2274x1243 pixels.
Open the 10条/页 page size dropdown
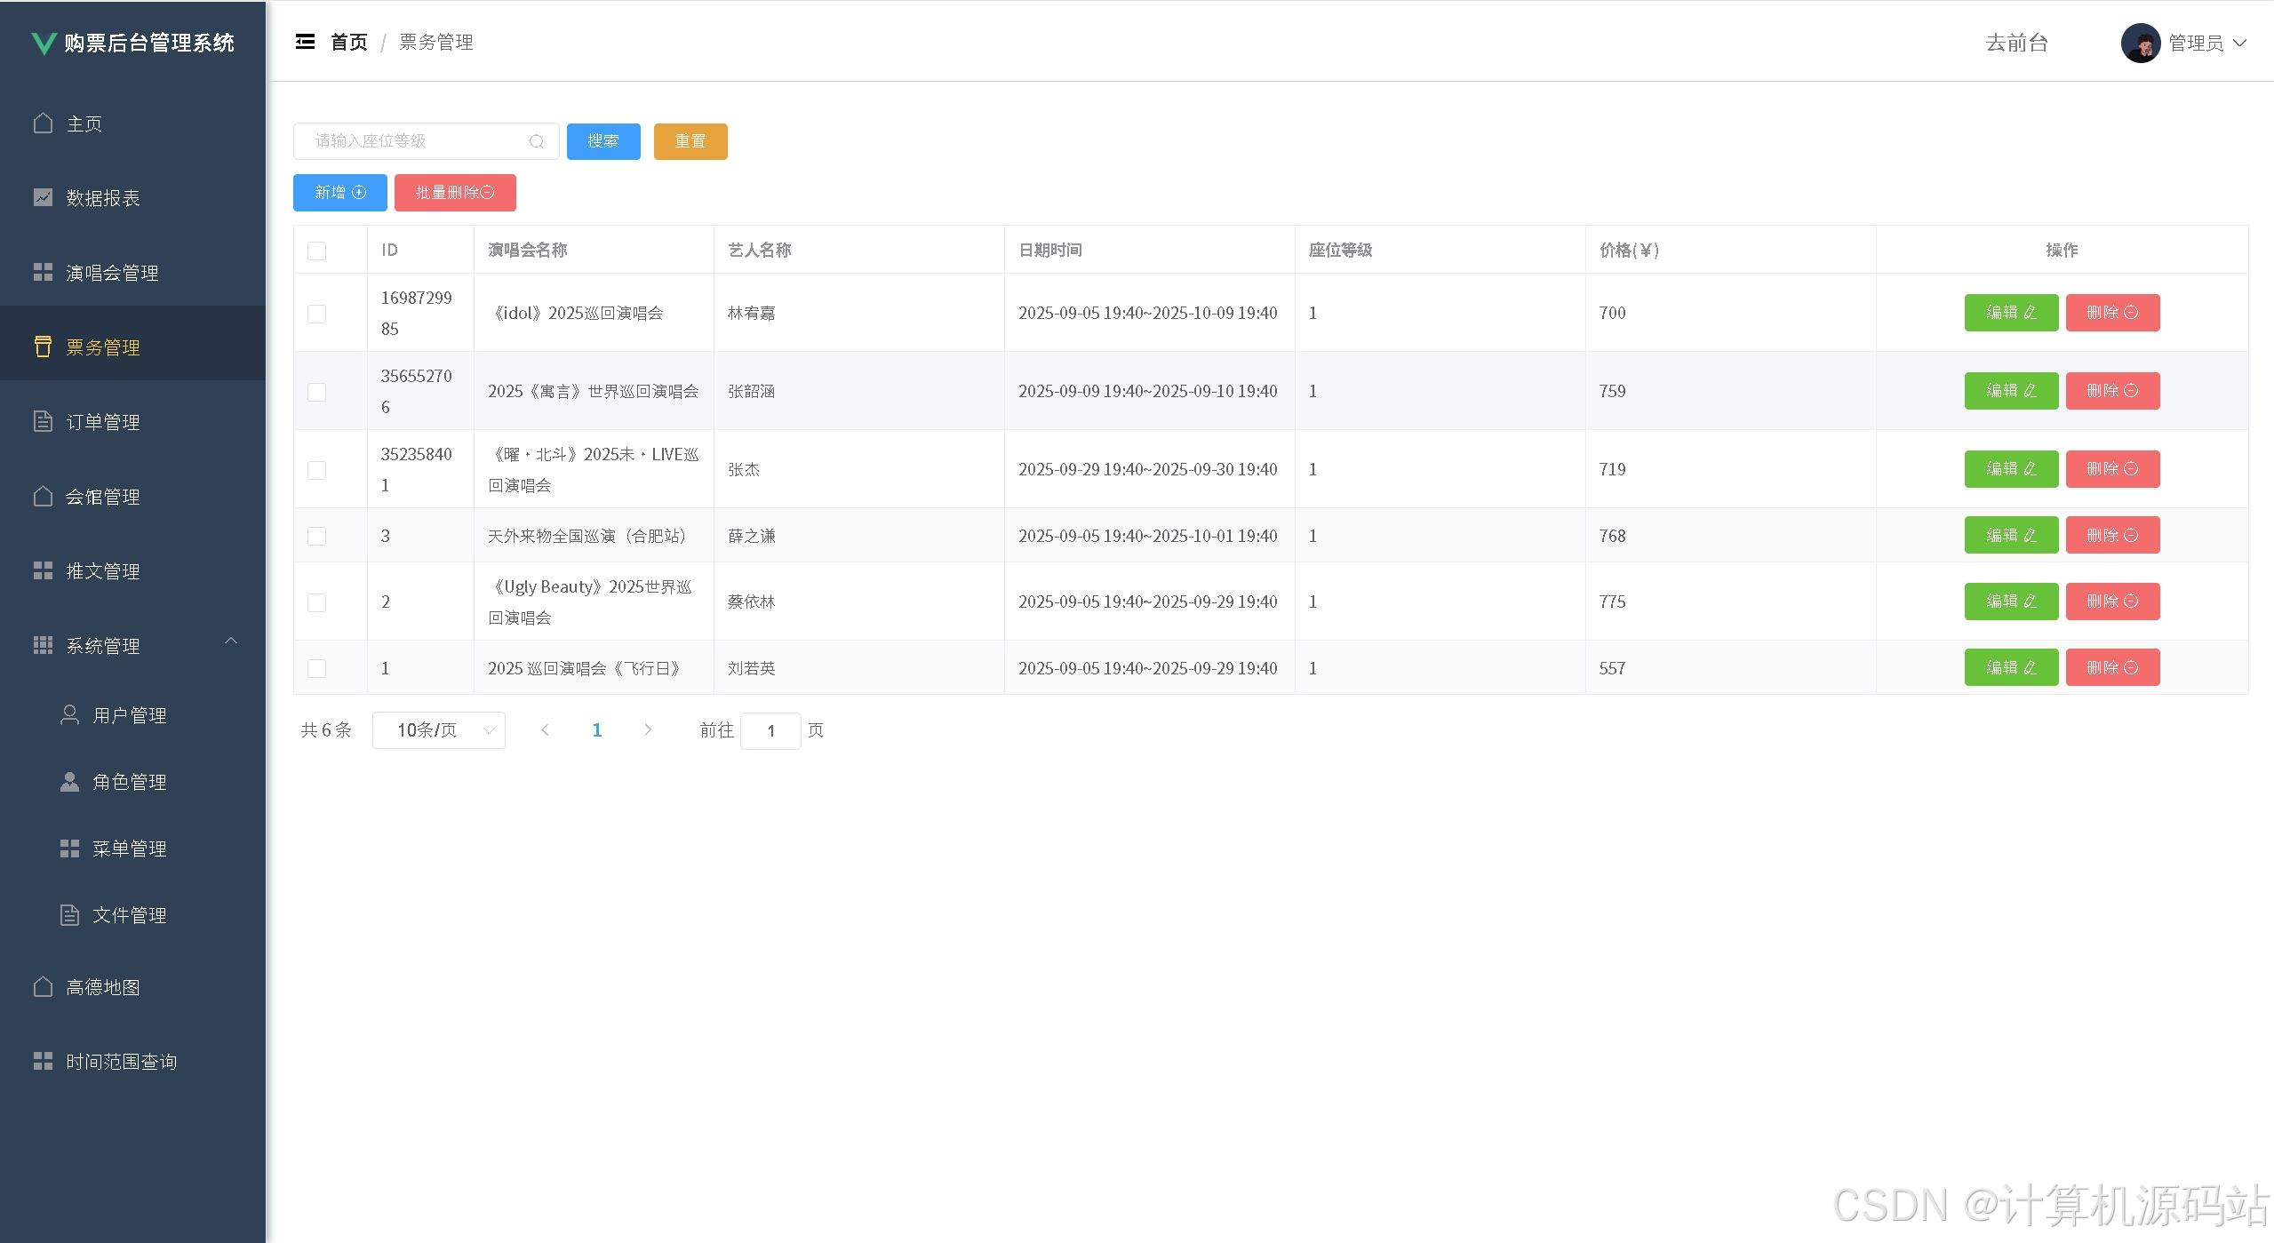[x=439, y=730]
